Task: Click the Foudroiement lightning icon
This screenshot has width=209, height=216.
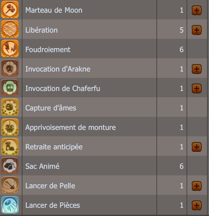Action: coord(10,49)
